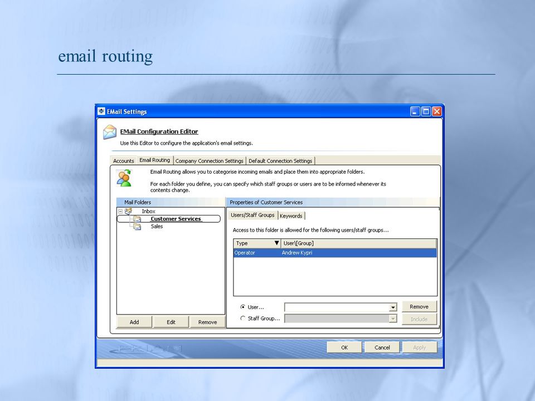Click Remove under Mail Folders
This screenshot has width=535, height=401.
(x=207, y=322)
